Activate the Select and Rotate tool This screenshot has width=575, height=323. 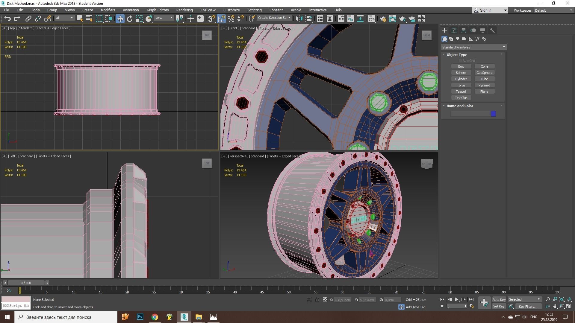pyautogui.click(x=130, y=19)
